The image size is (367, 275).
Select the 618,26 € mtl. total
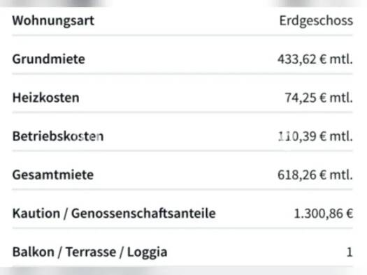pos(315,175)
